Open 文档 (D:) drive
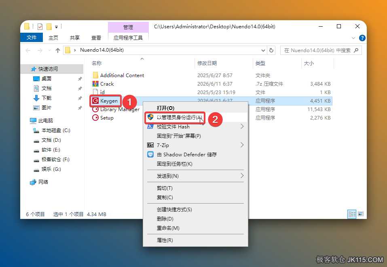The height and width of the screenshot is (267, 387). pos(51,140)
